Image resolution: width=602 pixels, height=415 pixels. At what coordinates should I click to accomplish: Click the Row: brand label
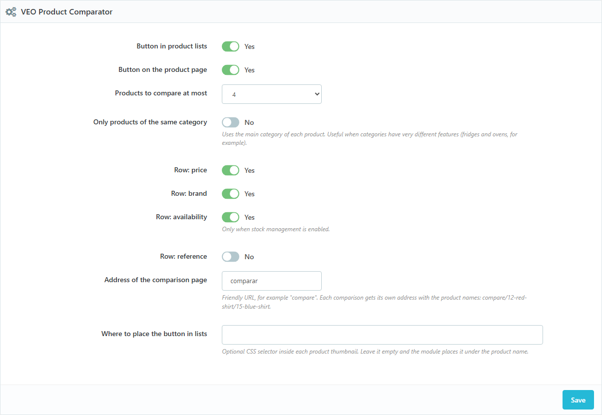(x=189, y=193)
